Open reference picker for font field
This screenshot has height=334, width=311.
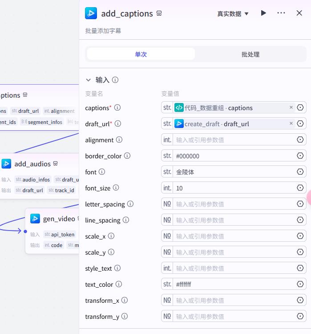300,172
